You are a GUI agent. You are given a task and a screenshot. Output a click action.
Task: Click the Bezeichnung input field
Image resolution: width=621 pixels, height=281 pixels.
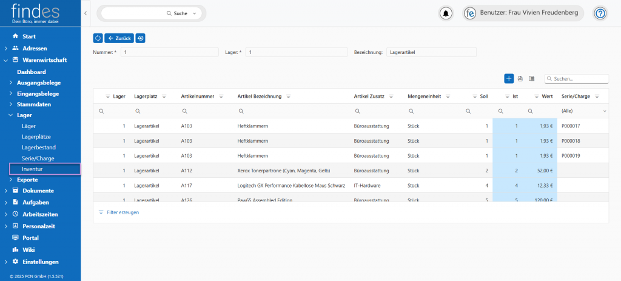(431, 52)
